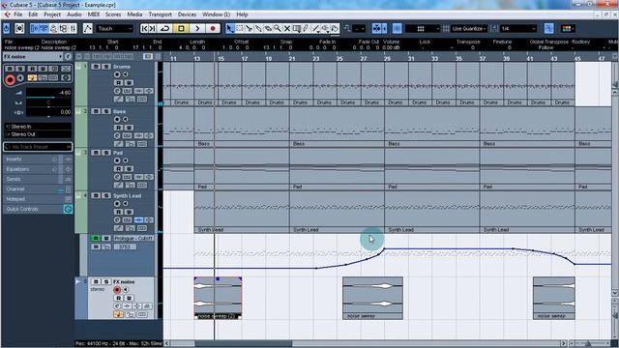Toggle the Cycle loop button
Screen dimensions: 619x348
click(165, 28)
